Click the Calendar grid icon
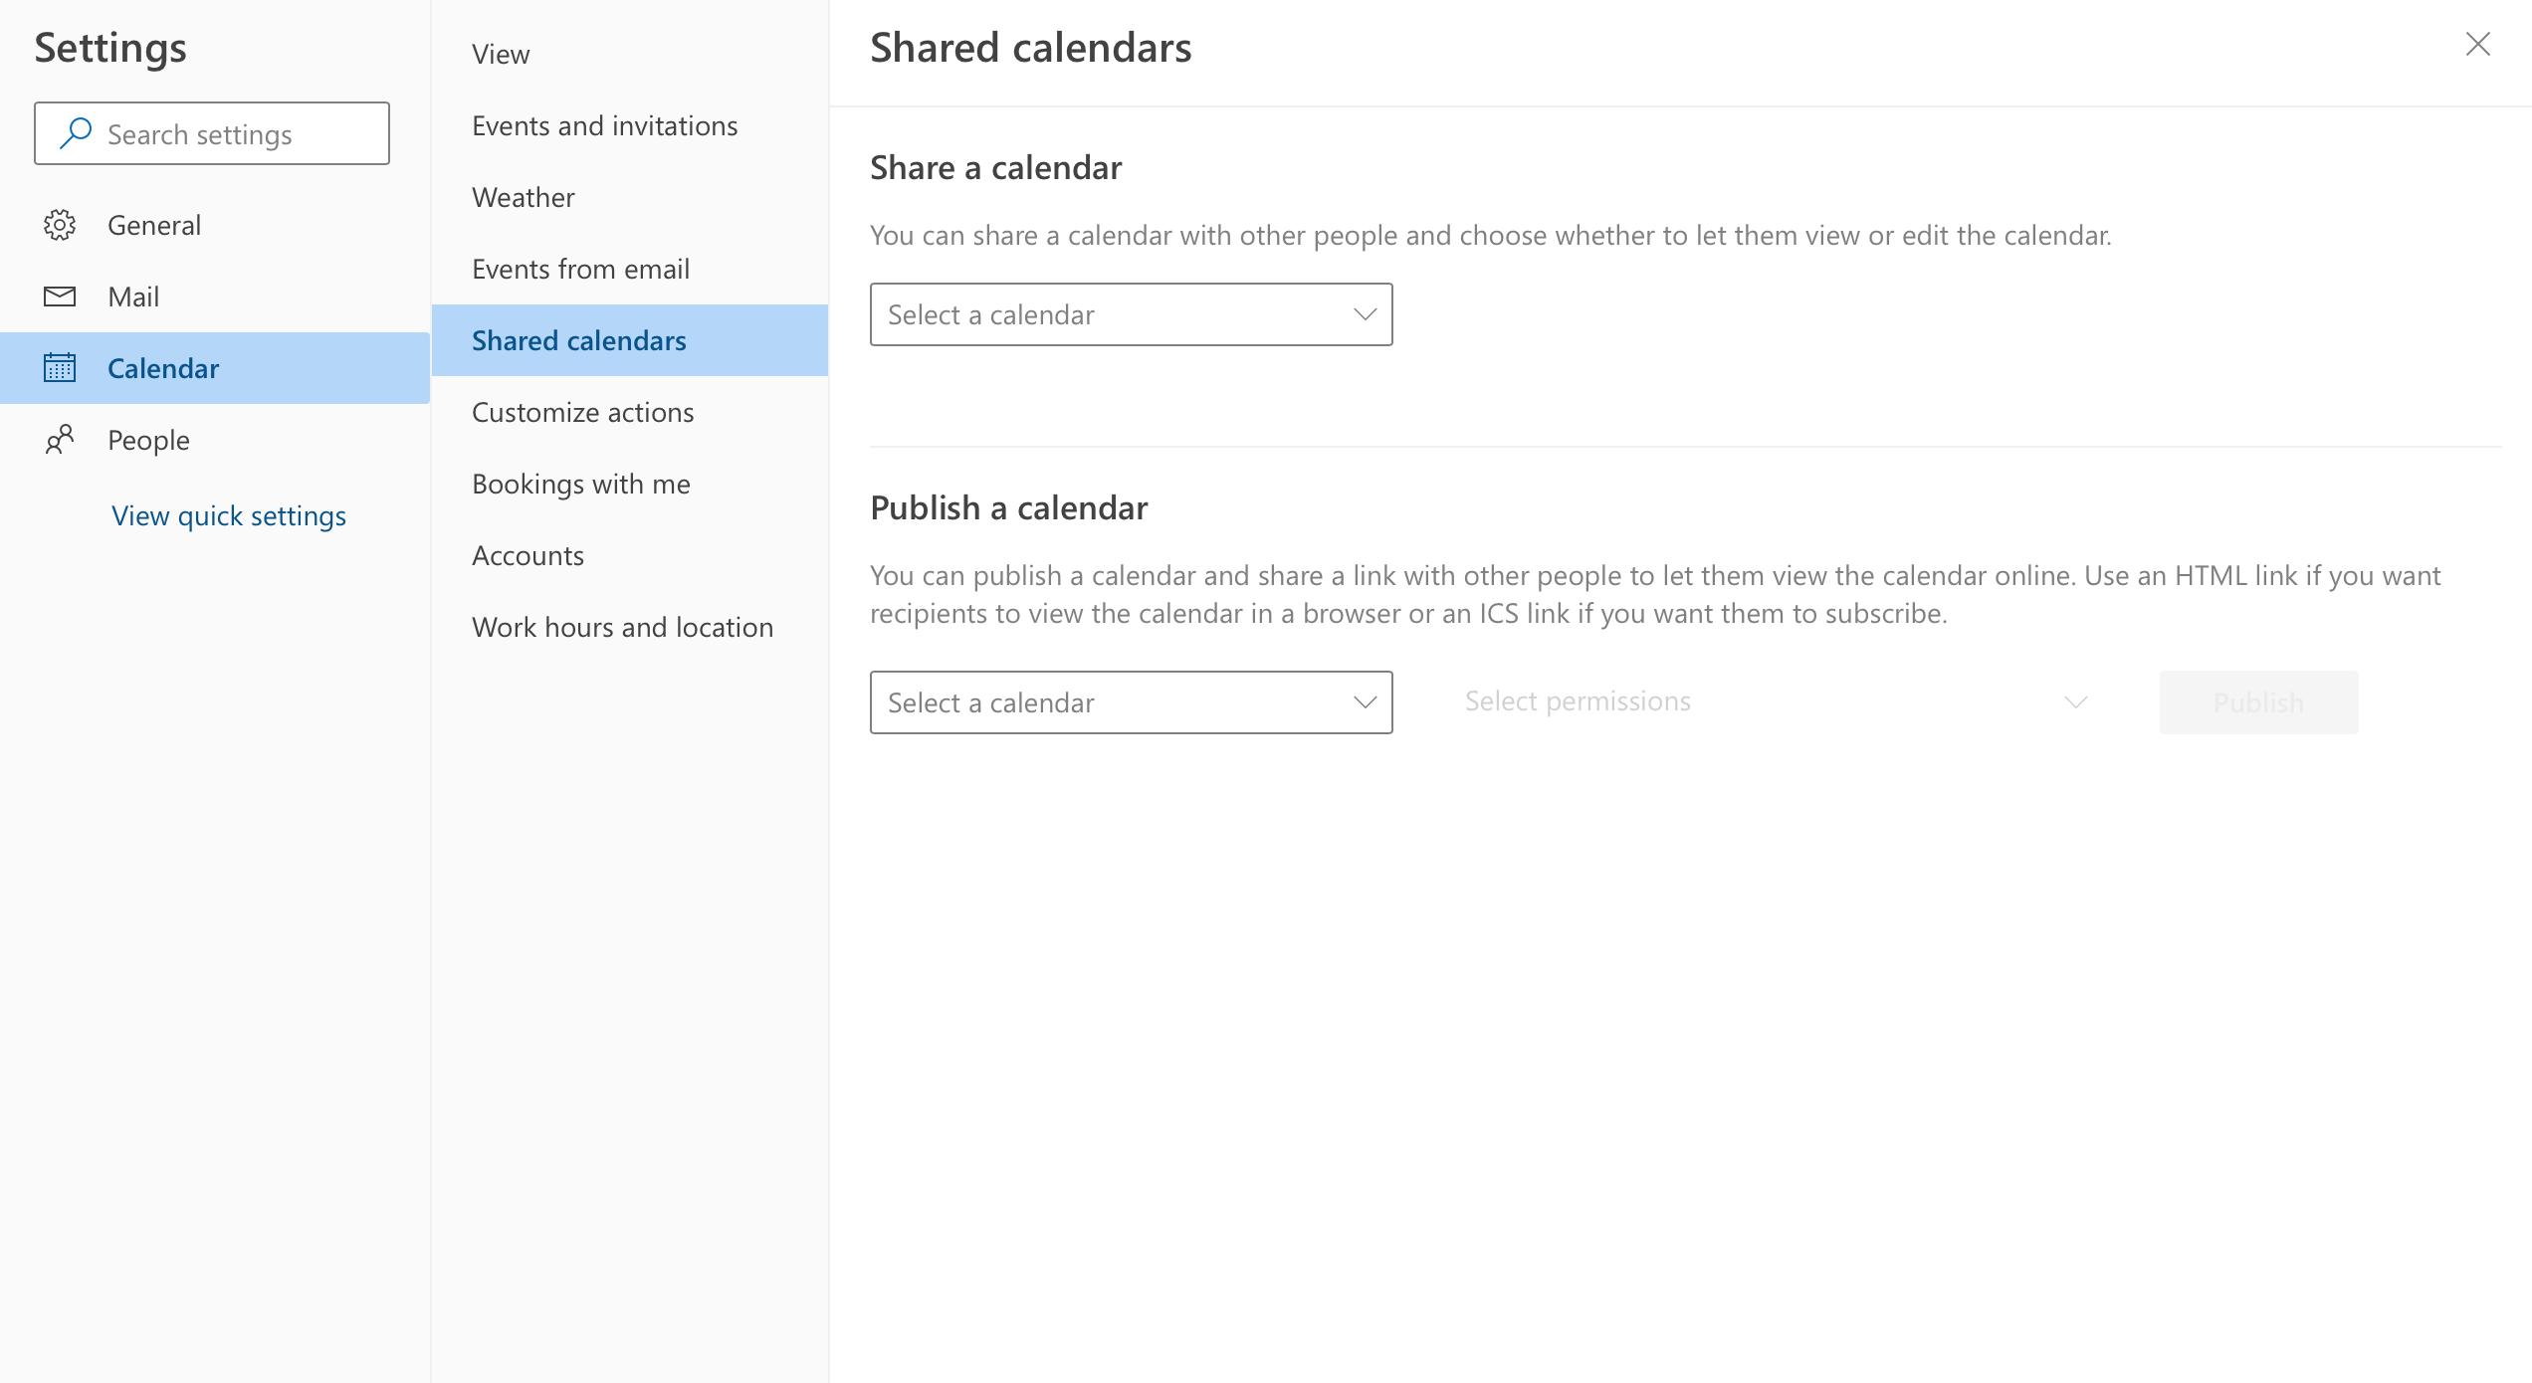This screenshot has height=1383, width=2532. 60,368
